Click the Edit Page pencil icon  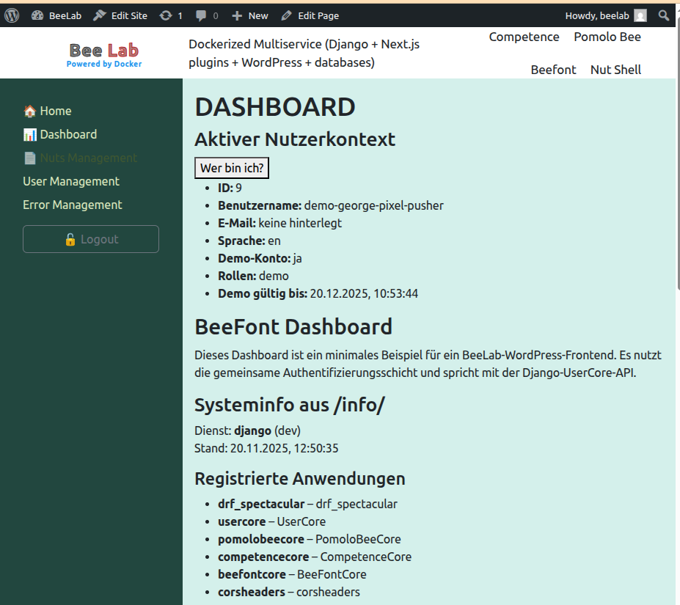click(x=286, y=15)
